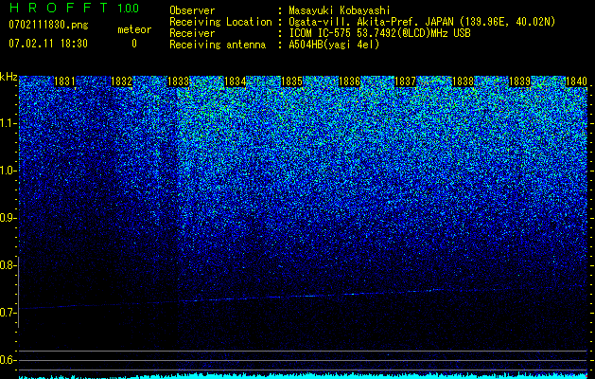
Task: Click the ICOM IC-575 receiver text
Action: tap(380, 33)
